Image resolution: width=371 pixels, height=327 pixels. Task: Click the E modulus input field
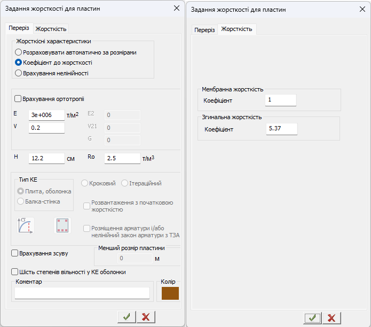pos(46,115)
